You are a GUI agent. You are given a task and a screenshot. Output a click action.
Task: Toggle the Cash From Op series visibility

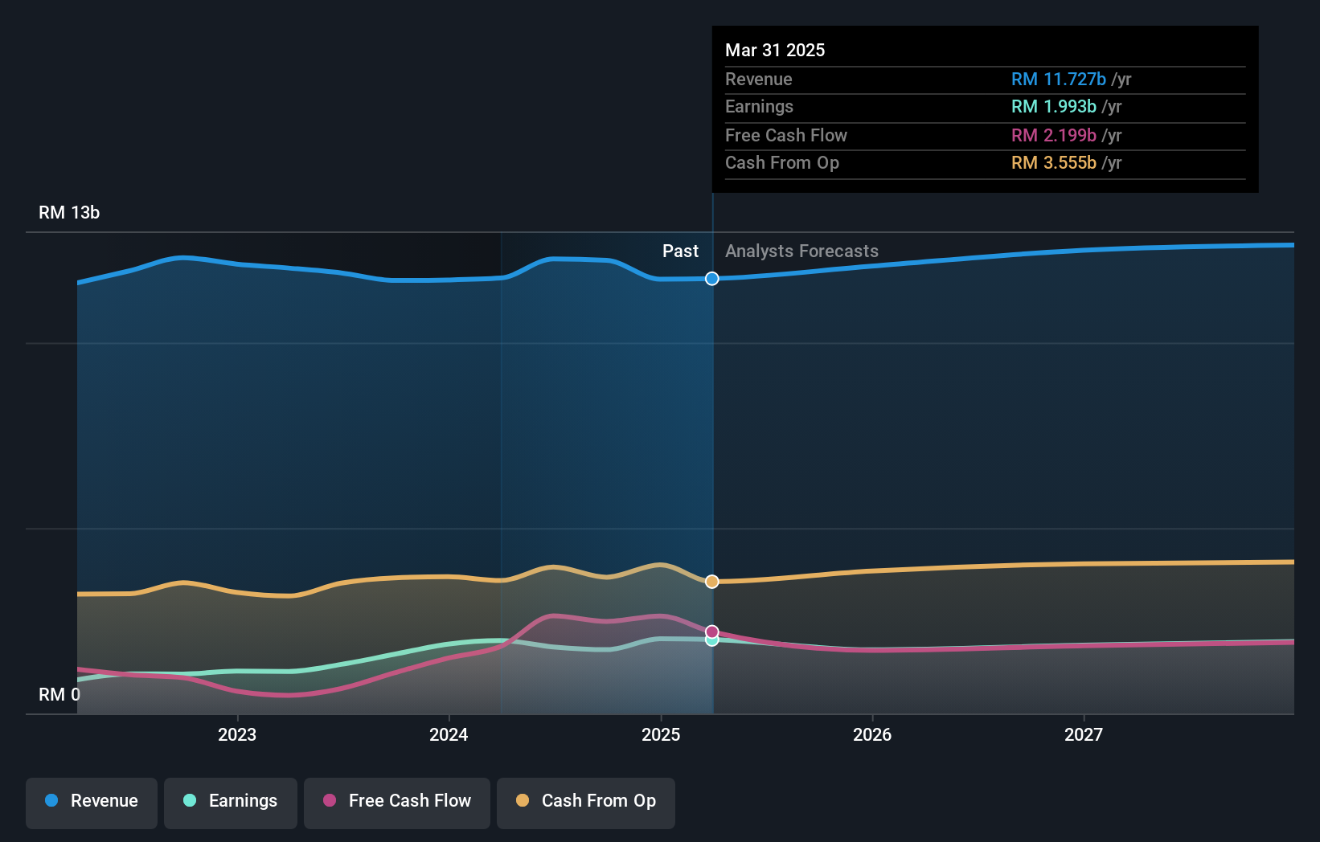585,801
